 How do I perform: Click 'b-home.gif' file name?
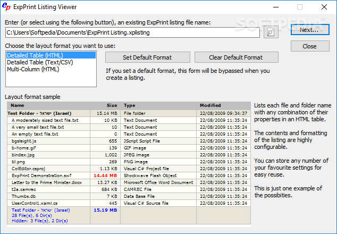click(x=23, y=148)
